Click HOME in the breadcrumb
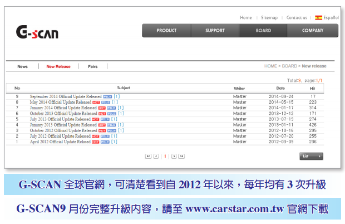 (x=270, y=66)
